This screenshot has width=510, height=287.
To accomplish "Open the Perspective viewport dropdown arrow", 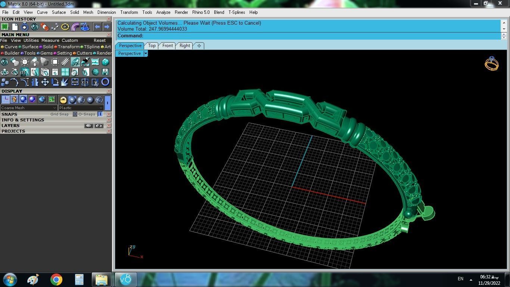I will pyautogui.click(x=146, y=53).
